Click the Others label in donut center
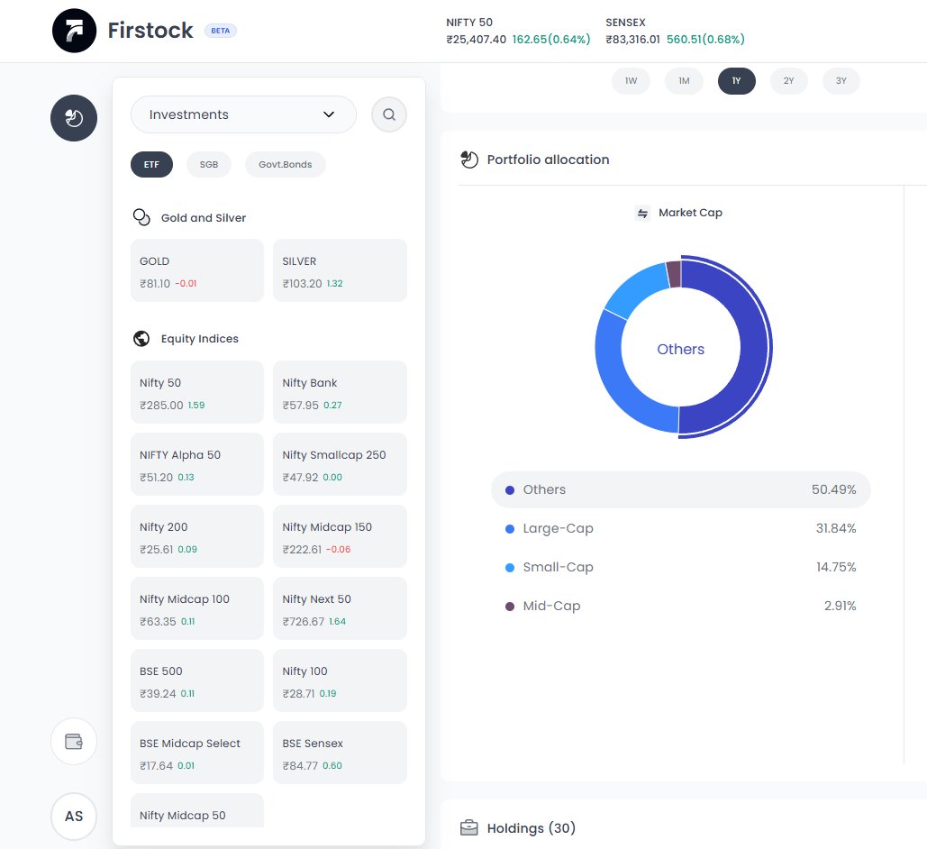Screen dimensions: 927x849 [681, 349]
